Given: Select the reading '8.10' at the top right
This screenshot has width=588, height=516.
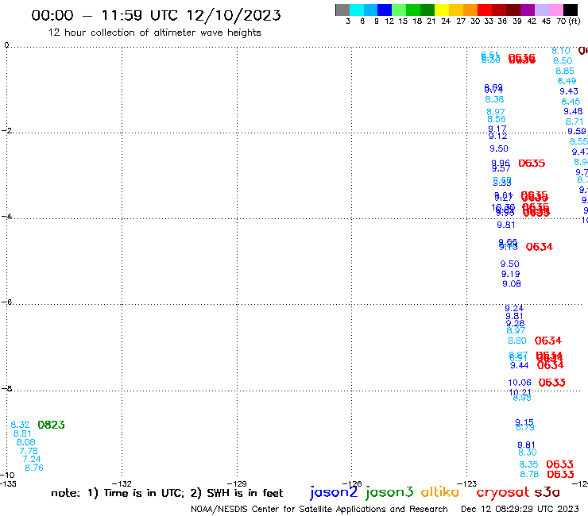Looking at the screenshot, I should click(x=561, y=51).
